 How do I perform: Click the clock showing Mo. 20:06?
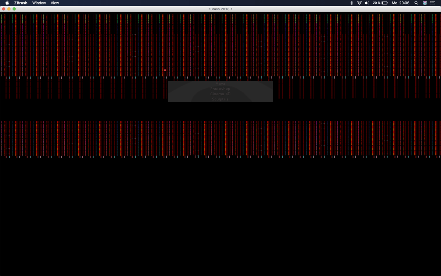pos(401,3)
